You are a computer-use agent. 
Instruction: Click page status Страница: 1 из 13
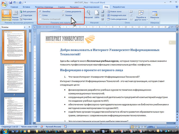click(10, 127)
